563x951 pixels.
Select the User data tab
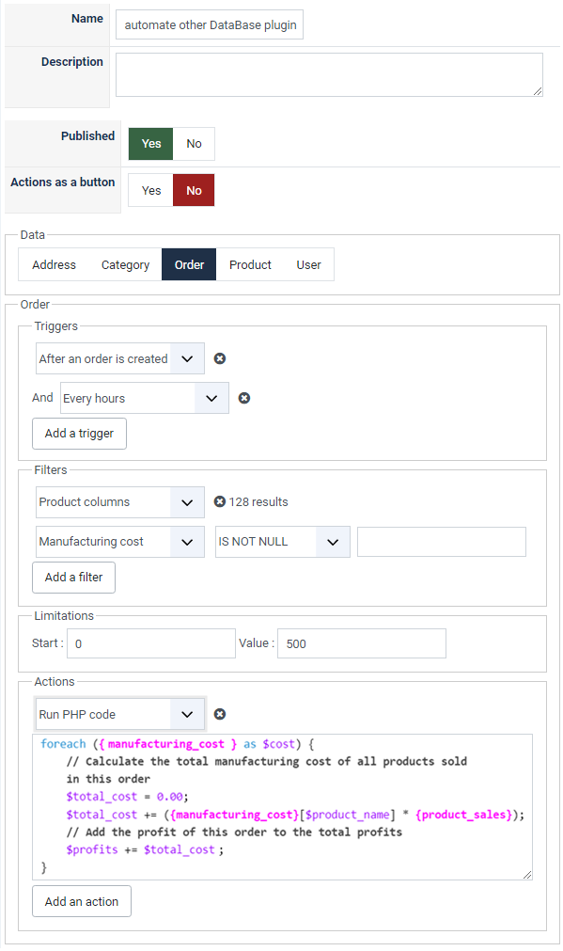[x=308, y=264]
